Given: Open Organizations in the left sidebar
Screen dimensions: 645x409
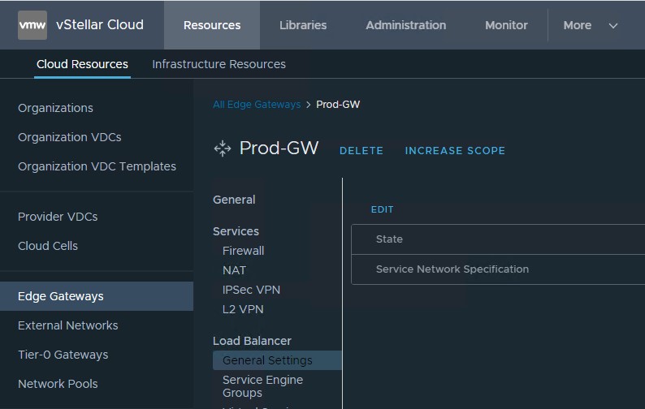Looking at the screenshot, I should [x=55, y=108].
